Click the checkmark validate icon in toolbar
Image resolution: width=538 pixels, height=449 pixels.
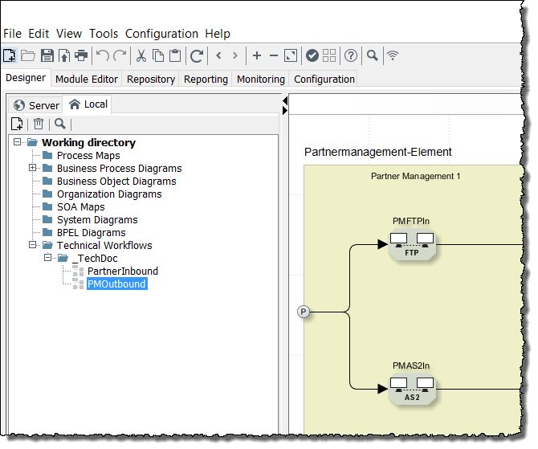pos(312,55)
